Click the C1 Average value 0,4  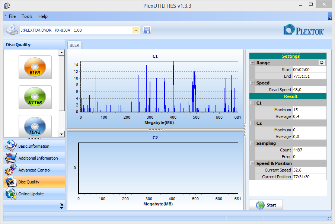point(309,116)
